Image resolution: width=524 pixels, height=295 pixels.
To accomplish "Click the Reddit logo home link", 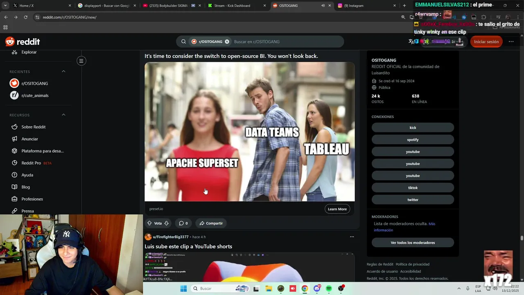I will (x=23, y=41).
